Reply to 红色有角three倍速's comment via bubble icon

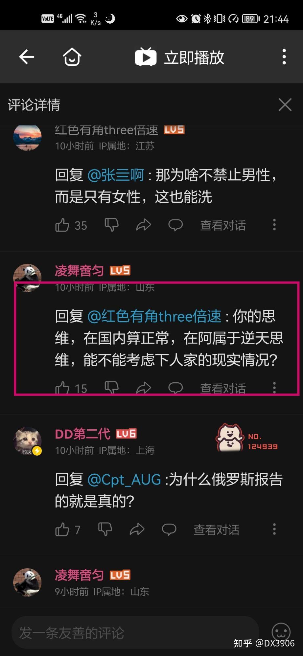[175, 225]
